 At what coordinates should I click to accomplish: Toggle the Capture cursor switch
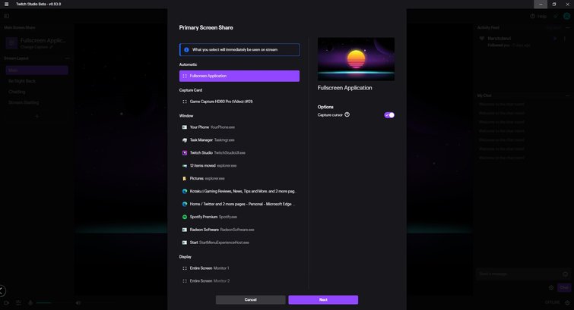(389, 115)
